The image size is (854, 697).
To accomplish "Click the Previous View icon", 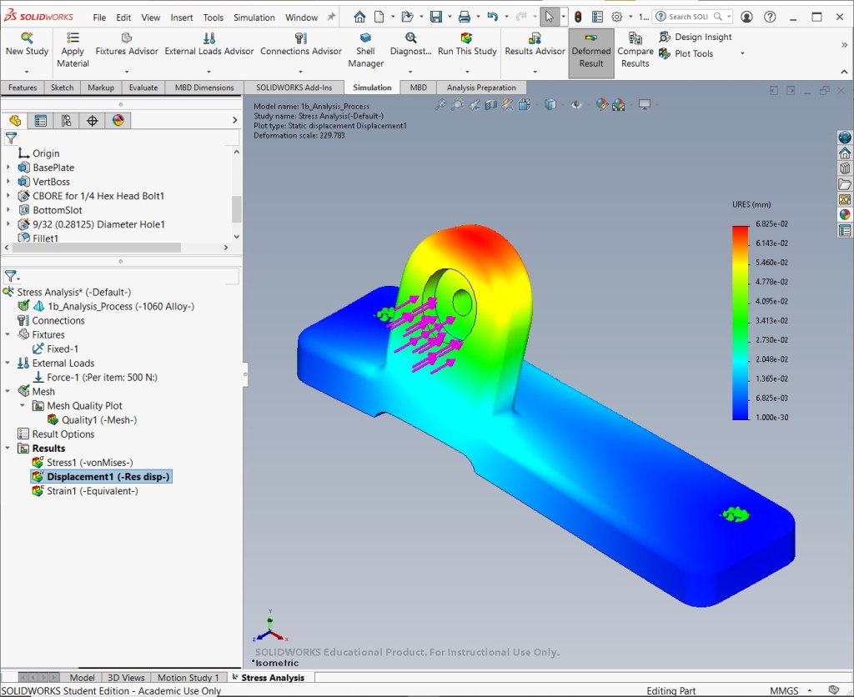I will (x=475, y=104).
